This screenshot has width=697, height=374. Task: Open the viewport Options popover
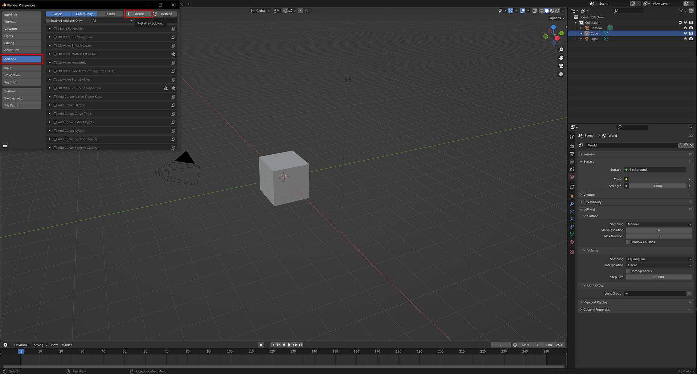coord(557,18)
